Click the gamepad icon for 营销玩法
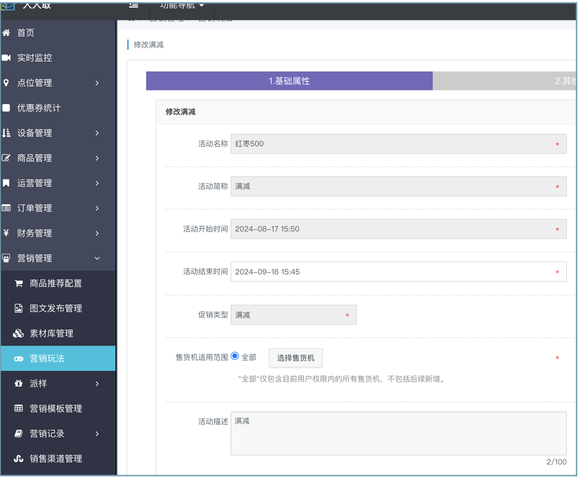The width and height of the screenshot is (580, 477). pos(18,359)
